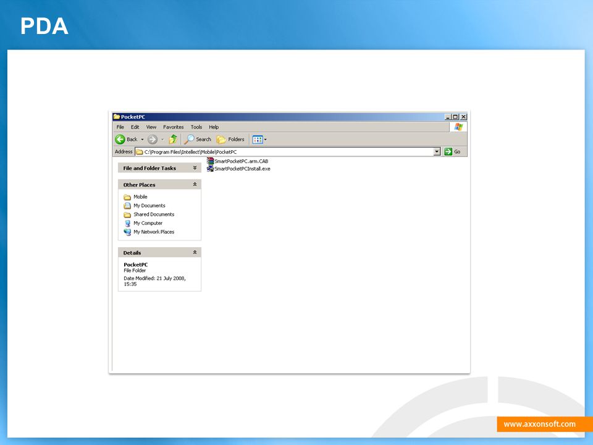This screenshot has width=593, height=445.
Task: Click the Forward arrow icon
Action: (x=153, y=139)
